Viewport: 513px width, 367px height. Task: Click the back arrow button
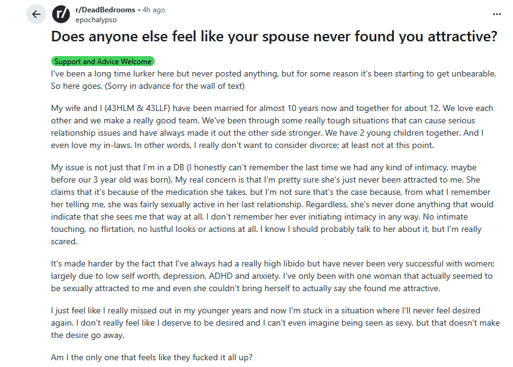click(x=36, y=14)
